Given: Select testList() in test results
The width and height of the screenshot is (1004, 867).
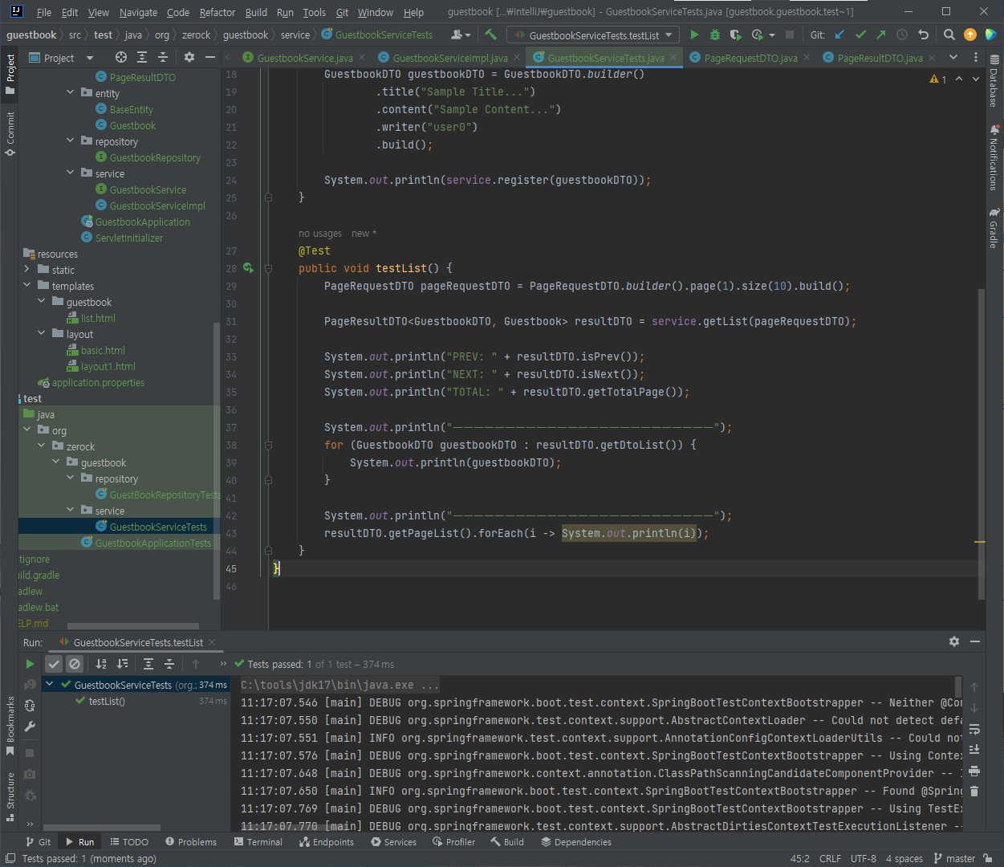Looking at the screenshot, I should point(107,701).
